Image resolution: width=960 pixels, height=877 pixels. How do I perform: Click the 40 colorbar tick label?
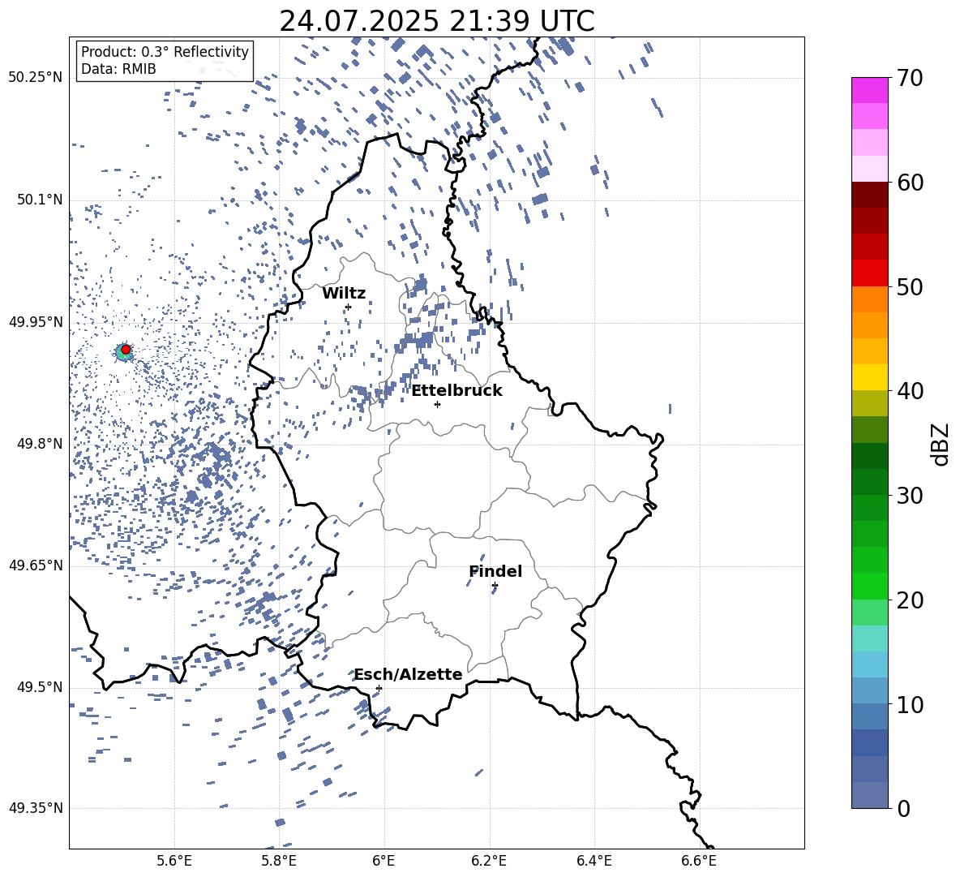pos(910,391)
